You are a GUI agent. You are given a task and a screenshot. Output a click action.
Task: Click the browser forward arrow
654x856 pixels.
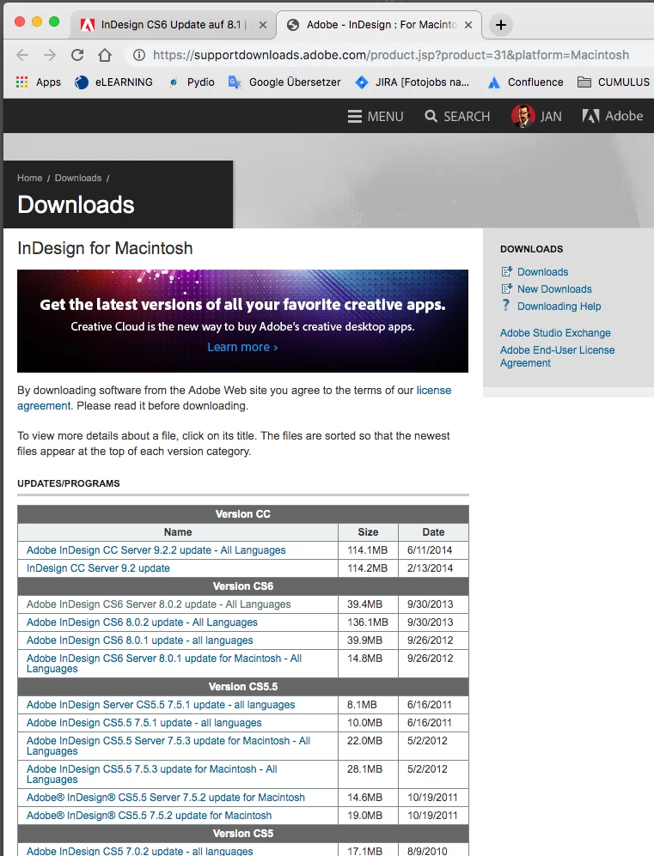click(x=50, y=55)
